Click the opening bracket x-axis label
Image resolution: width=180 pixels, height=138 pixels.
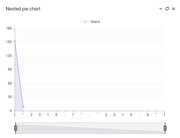(x=15, y=115)
